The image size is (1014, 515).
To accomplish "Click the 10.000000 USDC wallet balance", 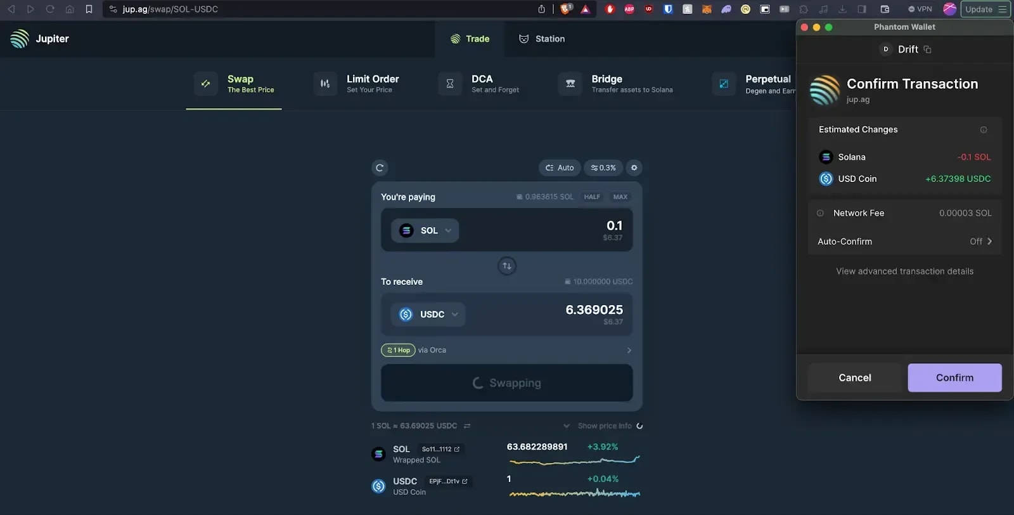I will (x=598, y=282).
